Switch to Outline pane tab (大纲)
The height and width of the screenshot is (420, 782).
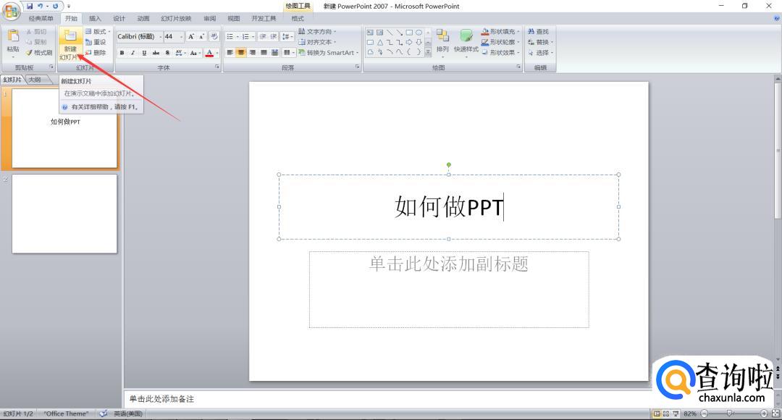tap(35, 80)
